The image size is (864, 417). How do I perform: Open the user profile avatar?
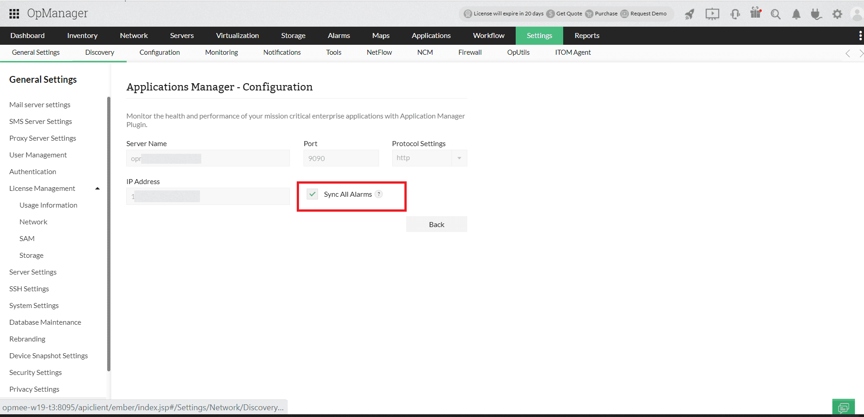pos(857,14)
